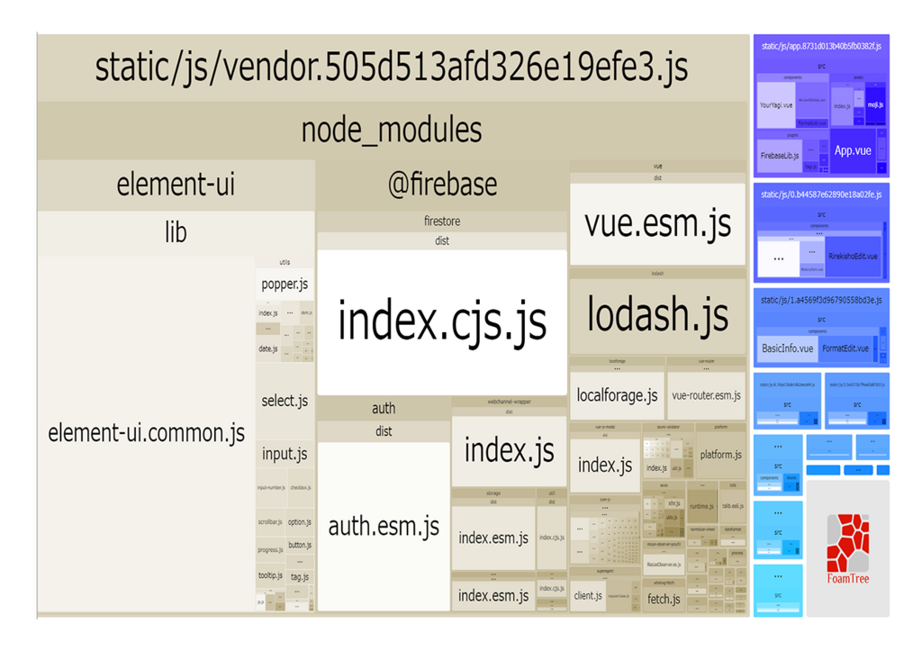The image size is (922, 651).
Task: Select index.js under vue-js-modal
Action: pyautogui.click(x=605, y=466)
